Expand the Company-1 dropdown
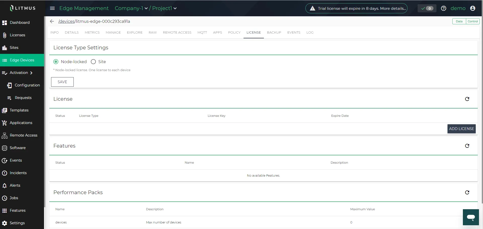Viewport: 483px width, 229px height. point(131,8)
